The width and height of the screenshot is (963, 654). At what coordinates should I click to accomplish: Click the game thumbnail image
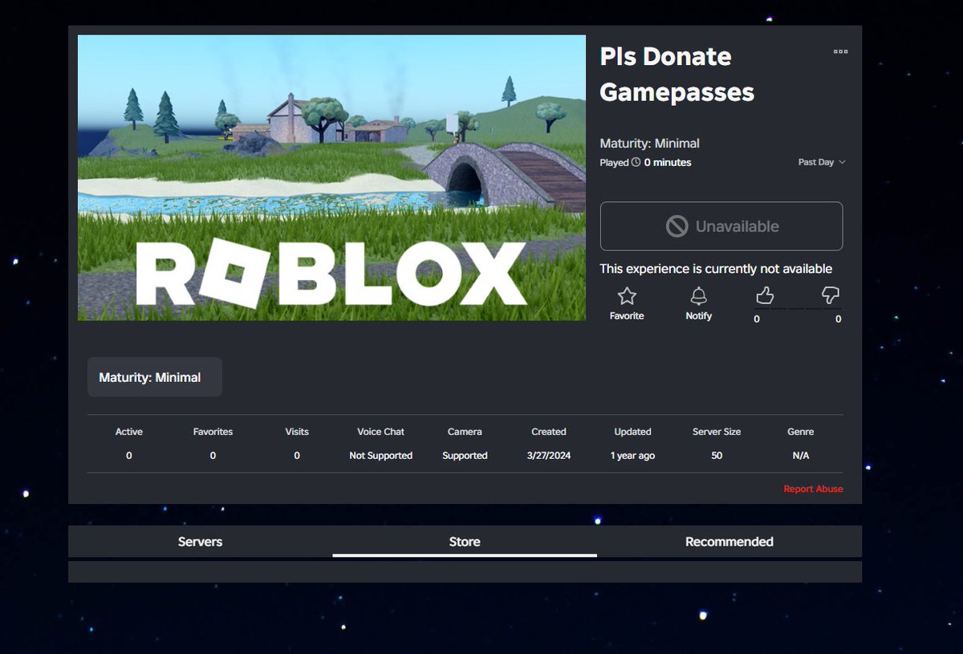click(331, 178)
